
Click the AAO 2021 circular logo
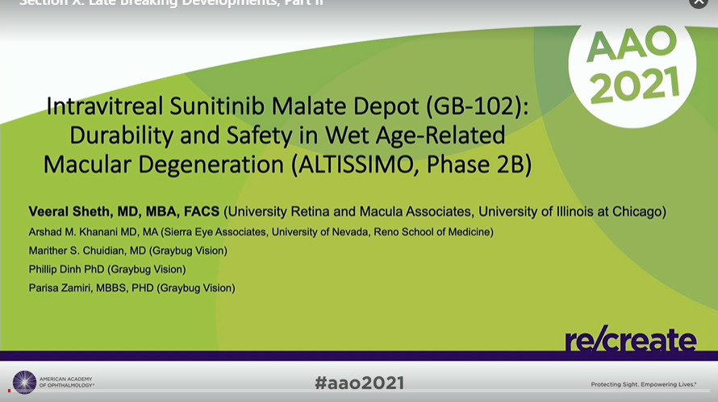click(632, 64)
